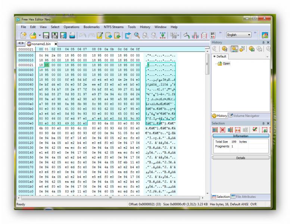The image size is (290, 224).
Task: Click the Undo arrow icon
Action: coord(82,35)
